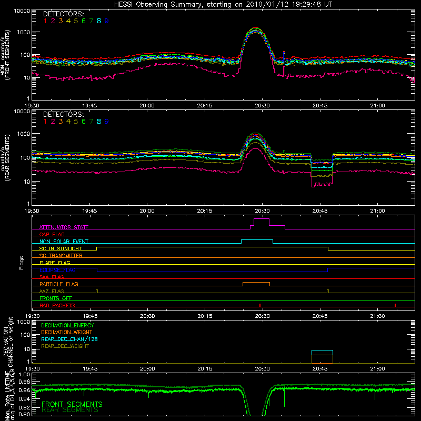Click DETECTORS: label in rear segments panel
The height and width of the screenshot is (421, 421).
[x=64, y=114]
